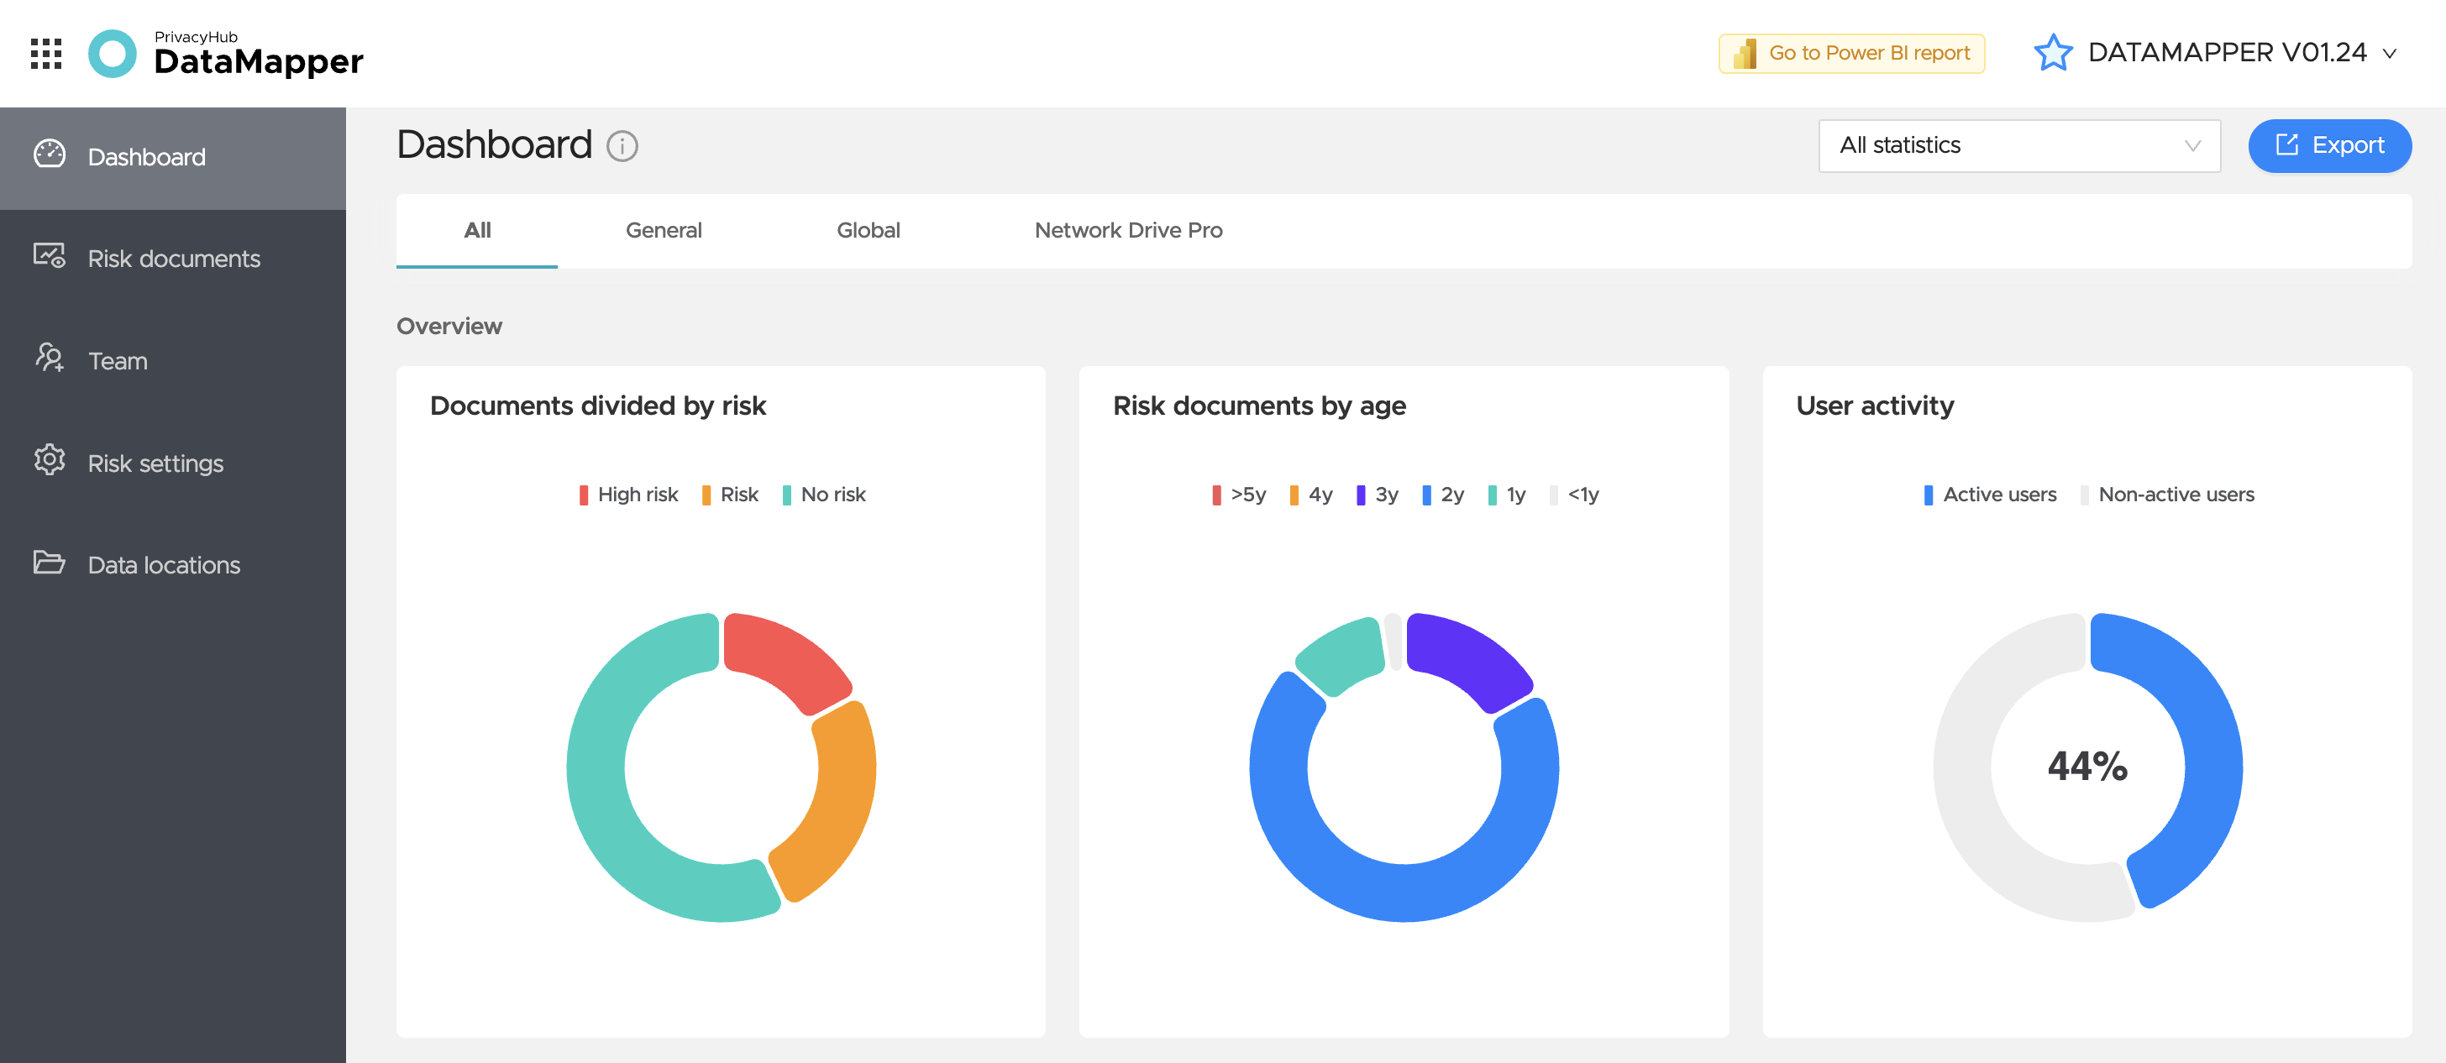This screenshot has height=1063, width=2446.
Task: Open the All statistics dropdown
Action: click(2018, 145)
